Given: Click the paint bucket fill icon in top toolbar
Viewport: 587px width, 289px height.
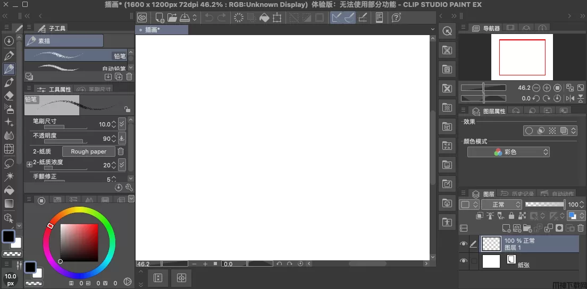Looking at the screenshot, I should (x=264, y=18).
